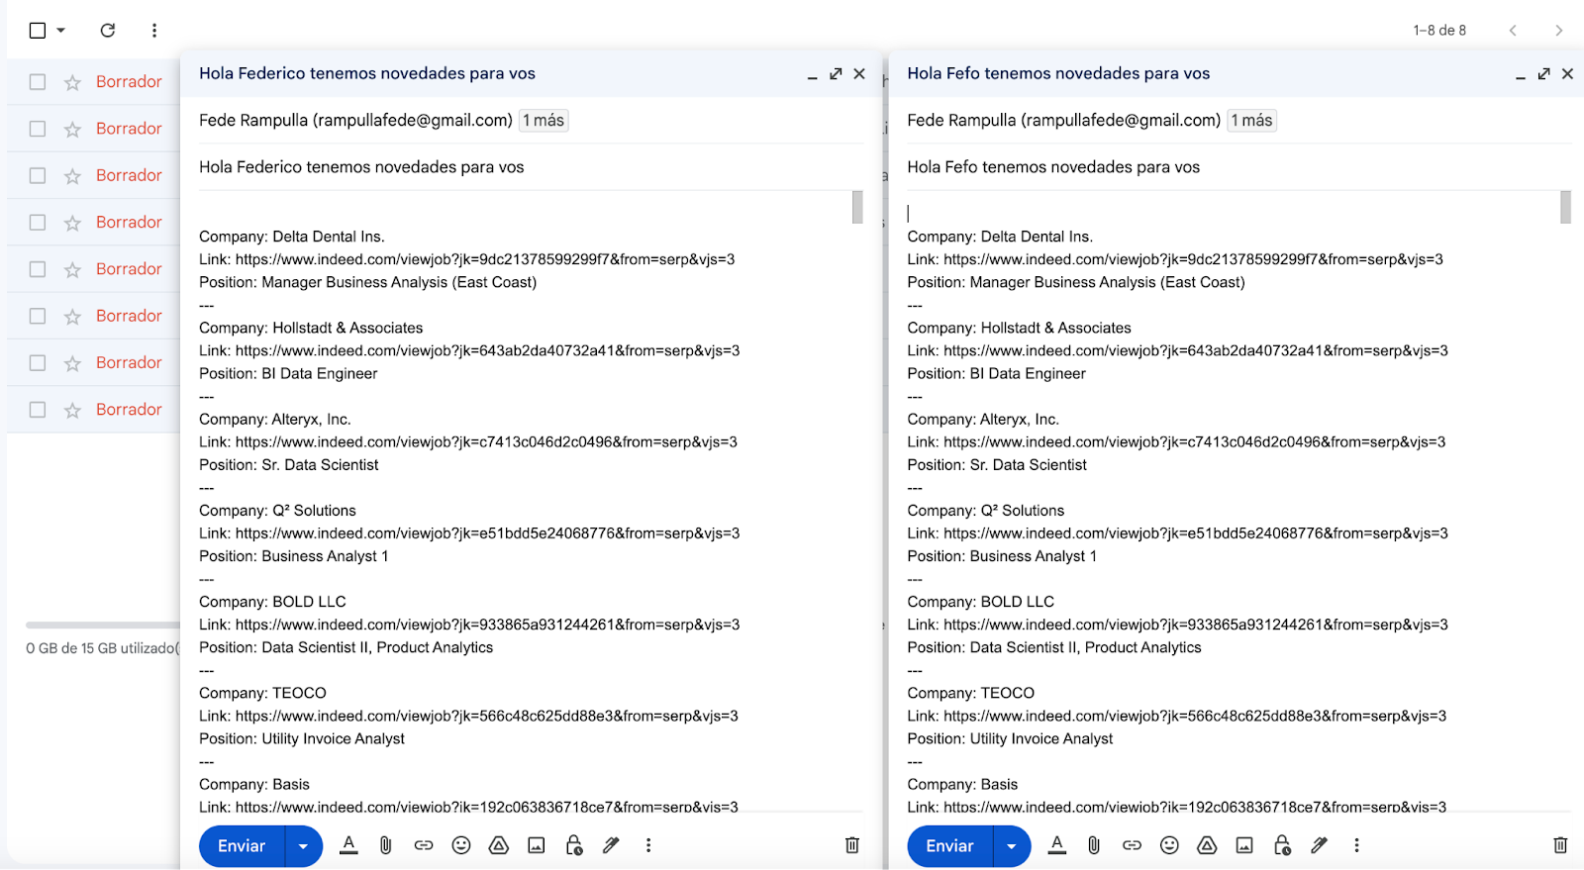Click Enviar in the Hola Fefo draft
The width and height of the screenshot is (1584, 870).
(949, 846)
